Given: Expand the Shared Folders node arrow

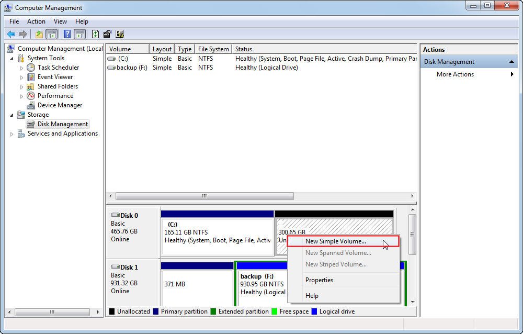Looking at the screenshot, I should point(21,86).
